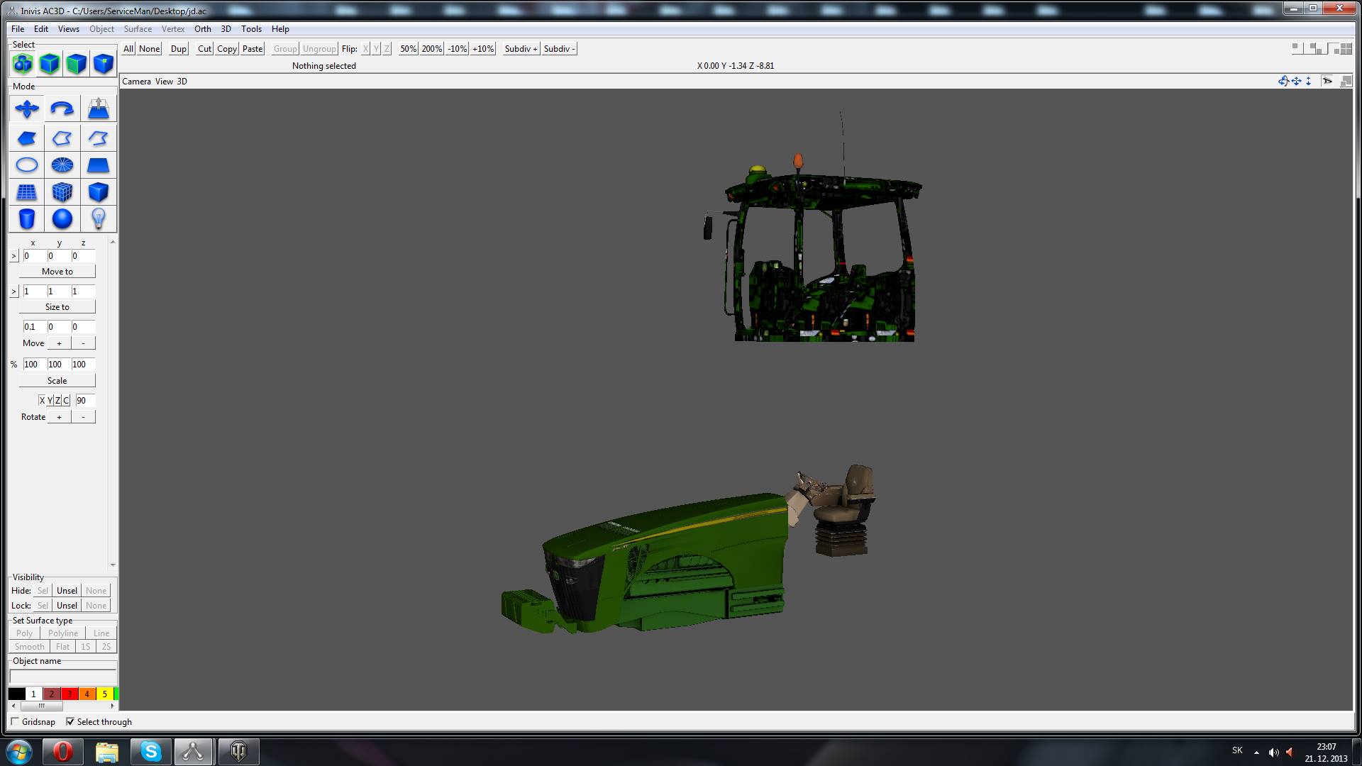Select the Vertex selection mode icon

click(x=104, y=64)
